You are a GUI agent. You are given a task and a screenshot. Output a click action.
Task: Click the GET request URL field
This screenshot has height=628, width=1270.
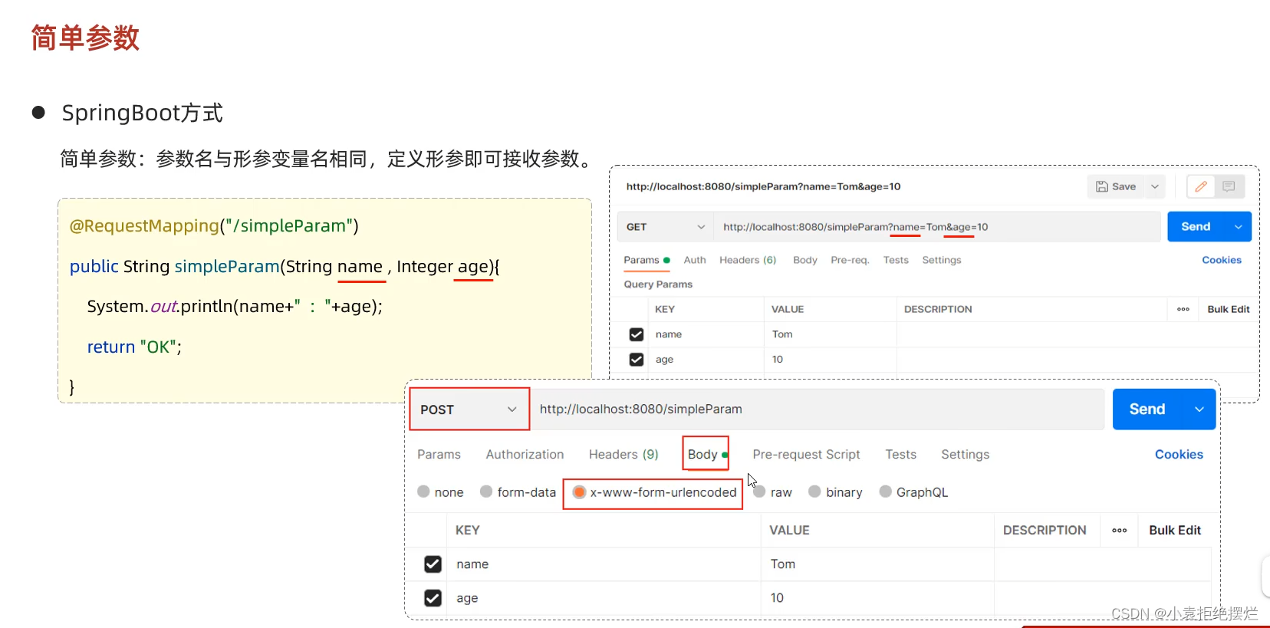[936, 227]
